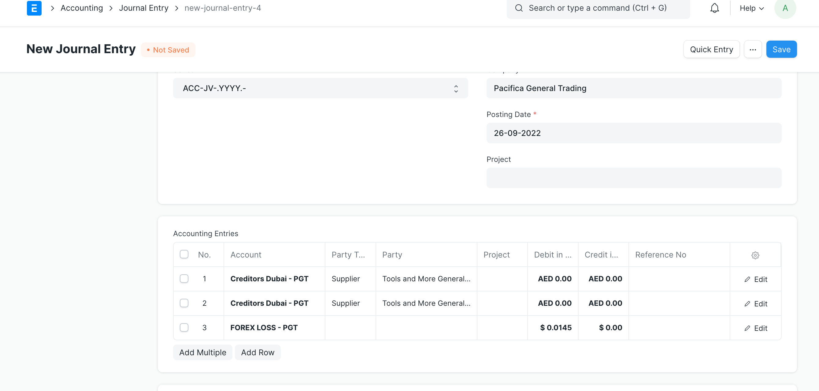This screenshot has width=819, height=391.
Task: Click row 2 debit AED 0.00 cell
Action: 553,303
